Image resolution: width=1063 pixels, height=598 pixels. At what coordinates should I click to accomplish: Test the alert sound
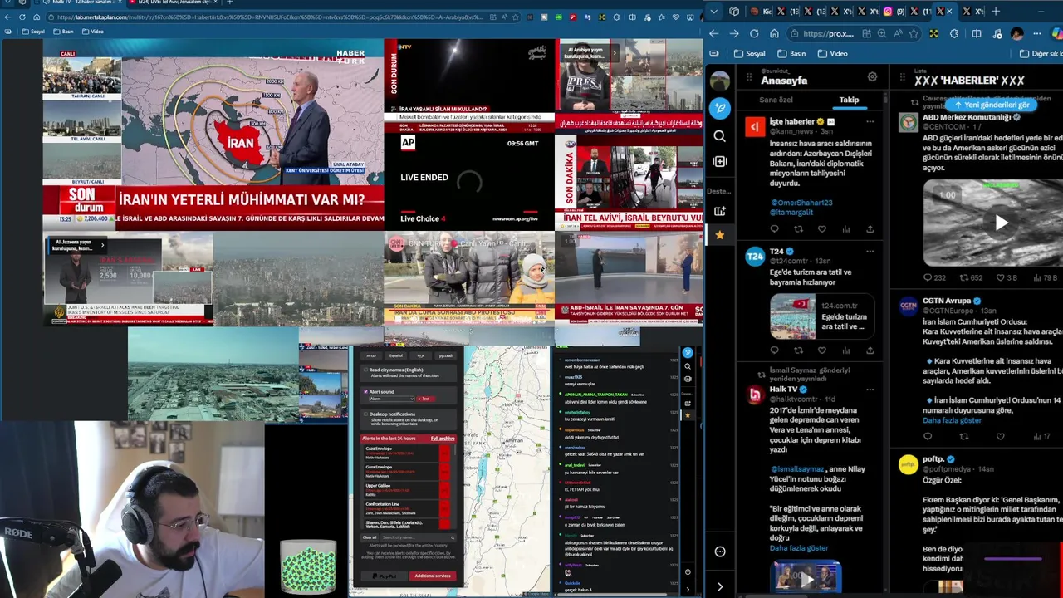click(424, 399)
